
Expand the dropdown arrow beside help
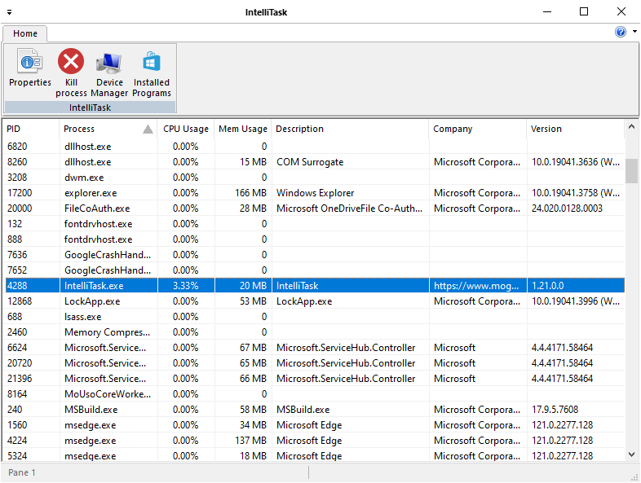tap(634, 32)
